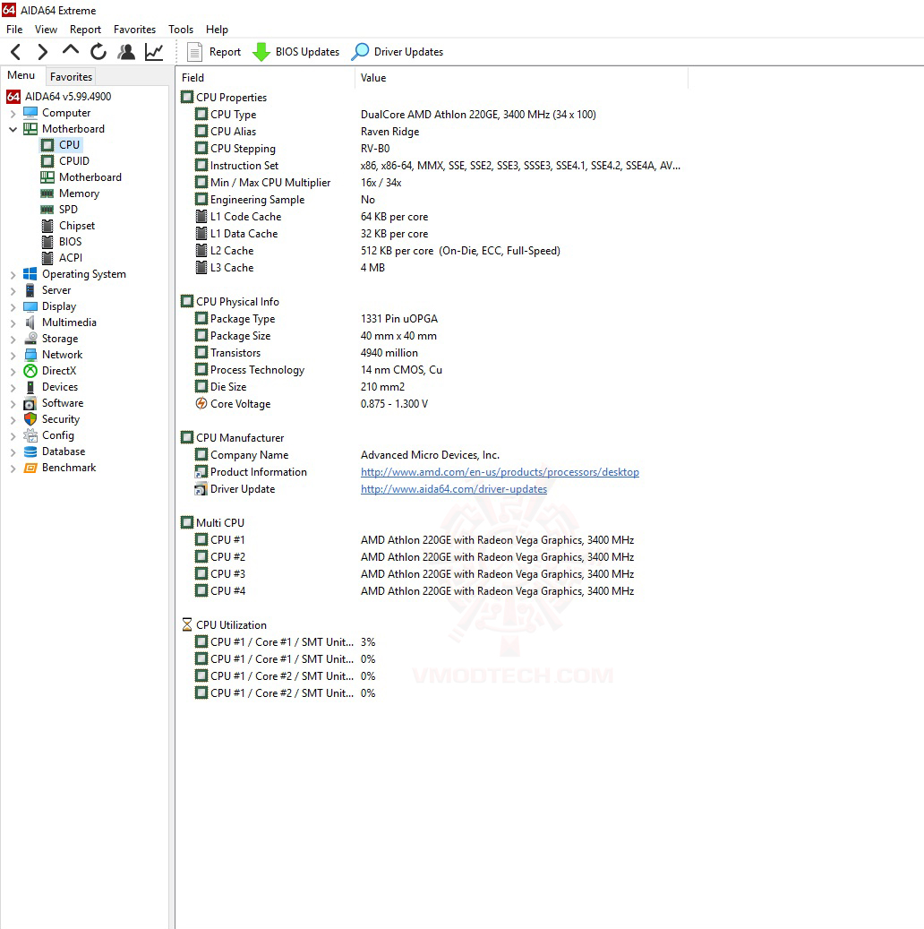Switch to the Menu tab in sidebar

pos(21,75)
